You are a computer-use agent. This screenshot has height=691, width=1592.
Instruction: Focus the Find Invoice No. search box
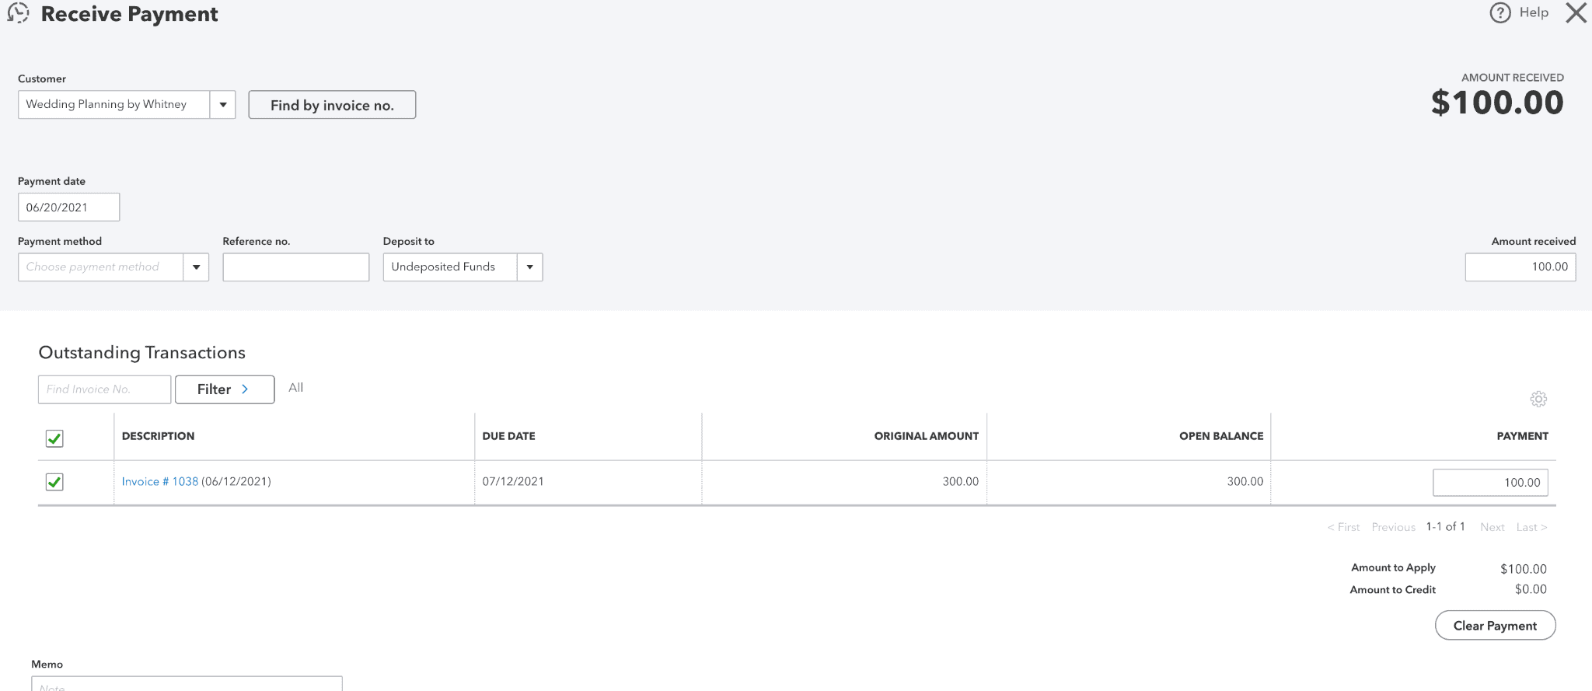click(x=104, y=389)
